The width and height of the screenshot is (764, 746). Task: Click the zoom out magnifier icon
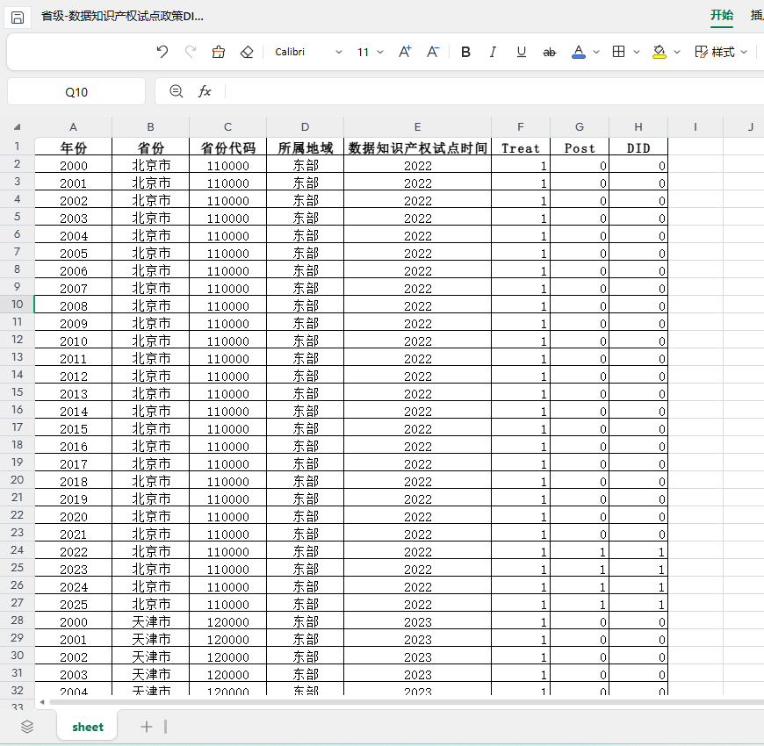pyautogui.click(x=177, y=91)
